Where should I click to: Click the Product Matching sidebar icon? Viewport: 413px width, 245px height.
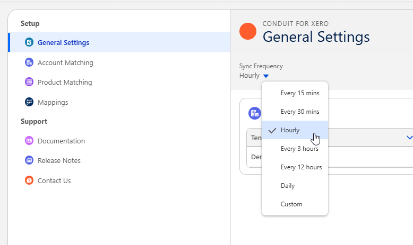click(x=29, y=82)
